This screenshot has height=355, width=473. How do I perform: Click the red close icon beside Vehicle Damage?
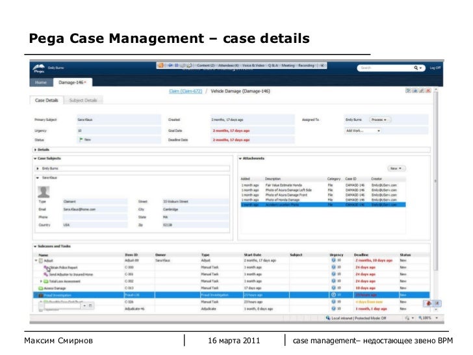[x=428, y=90]
